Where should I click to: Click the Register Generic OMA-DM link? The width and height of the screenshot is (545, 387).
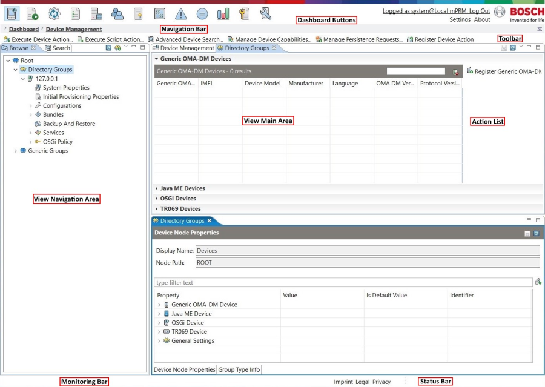pyautogui.click(x=507, y=71)
